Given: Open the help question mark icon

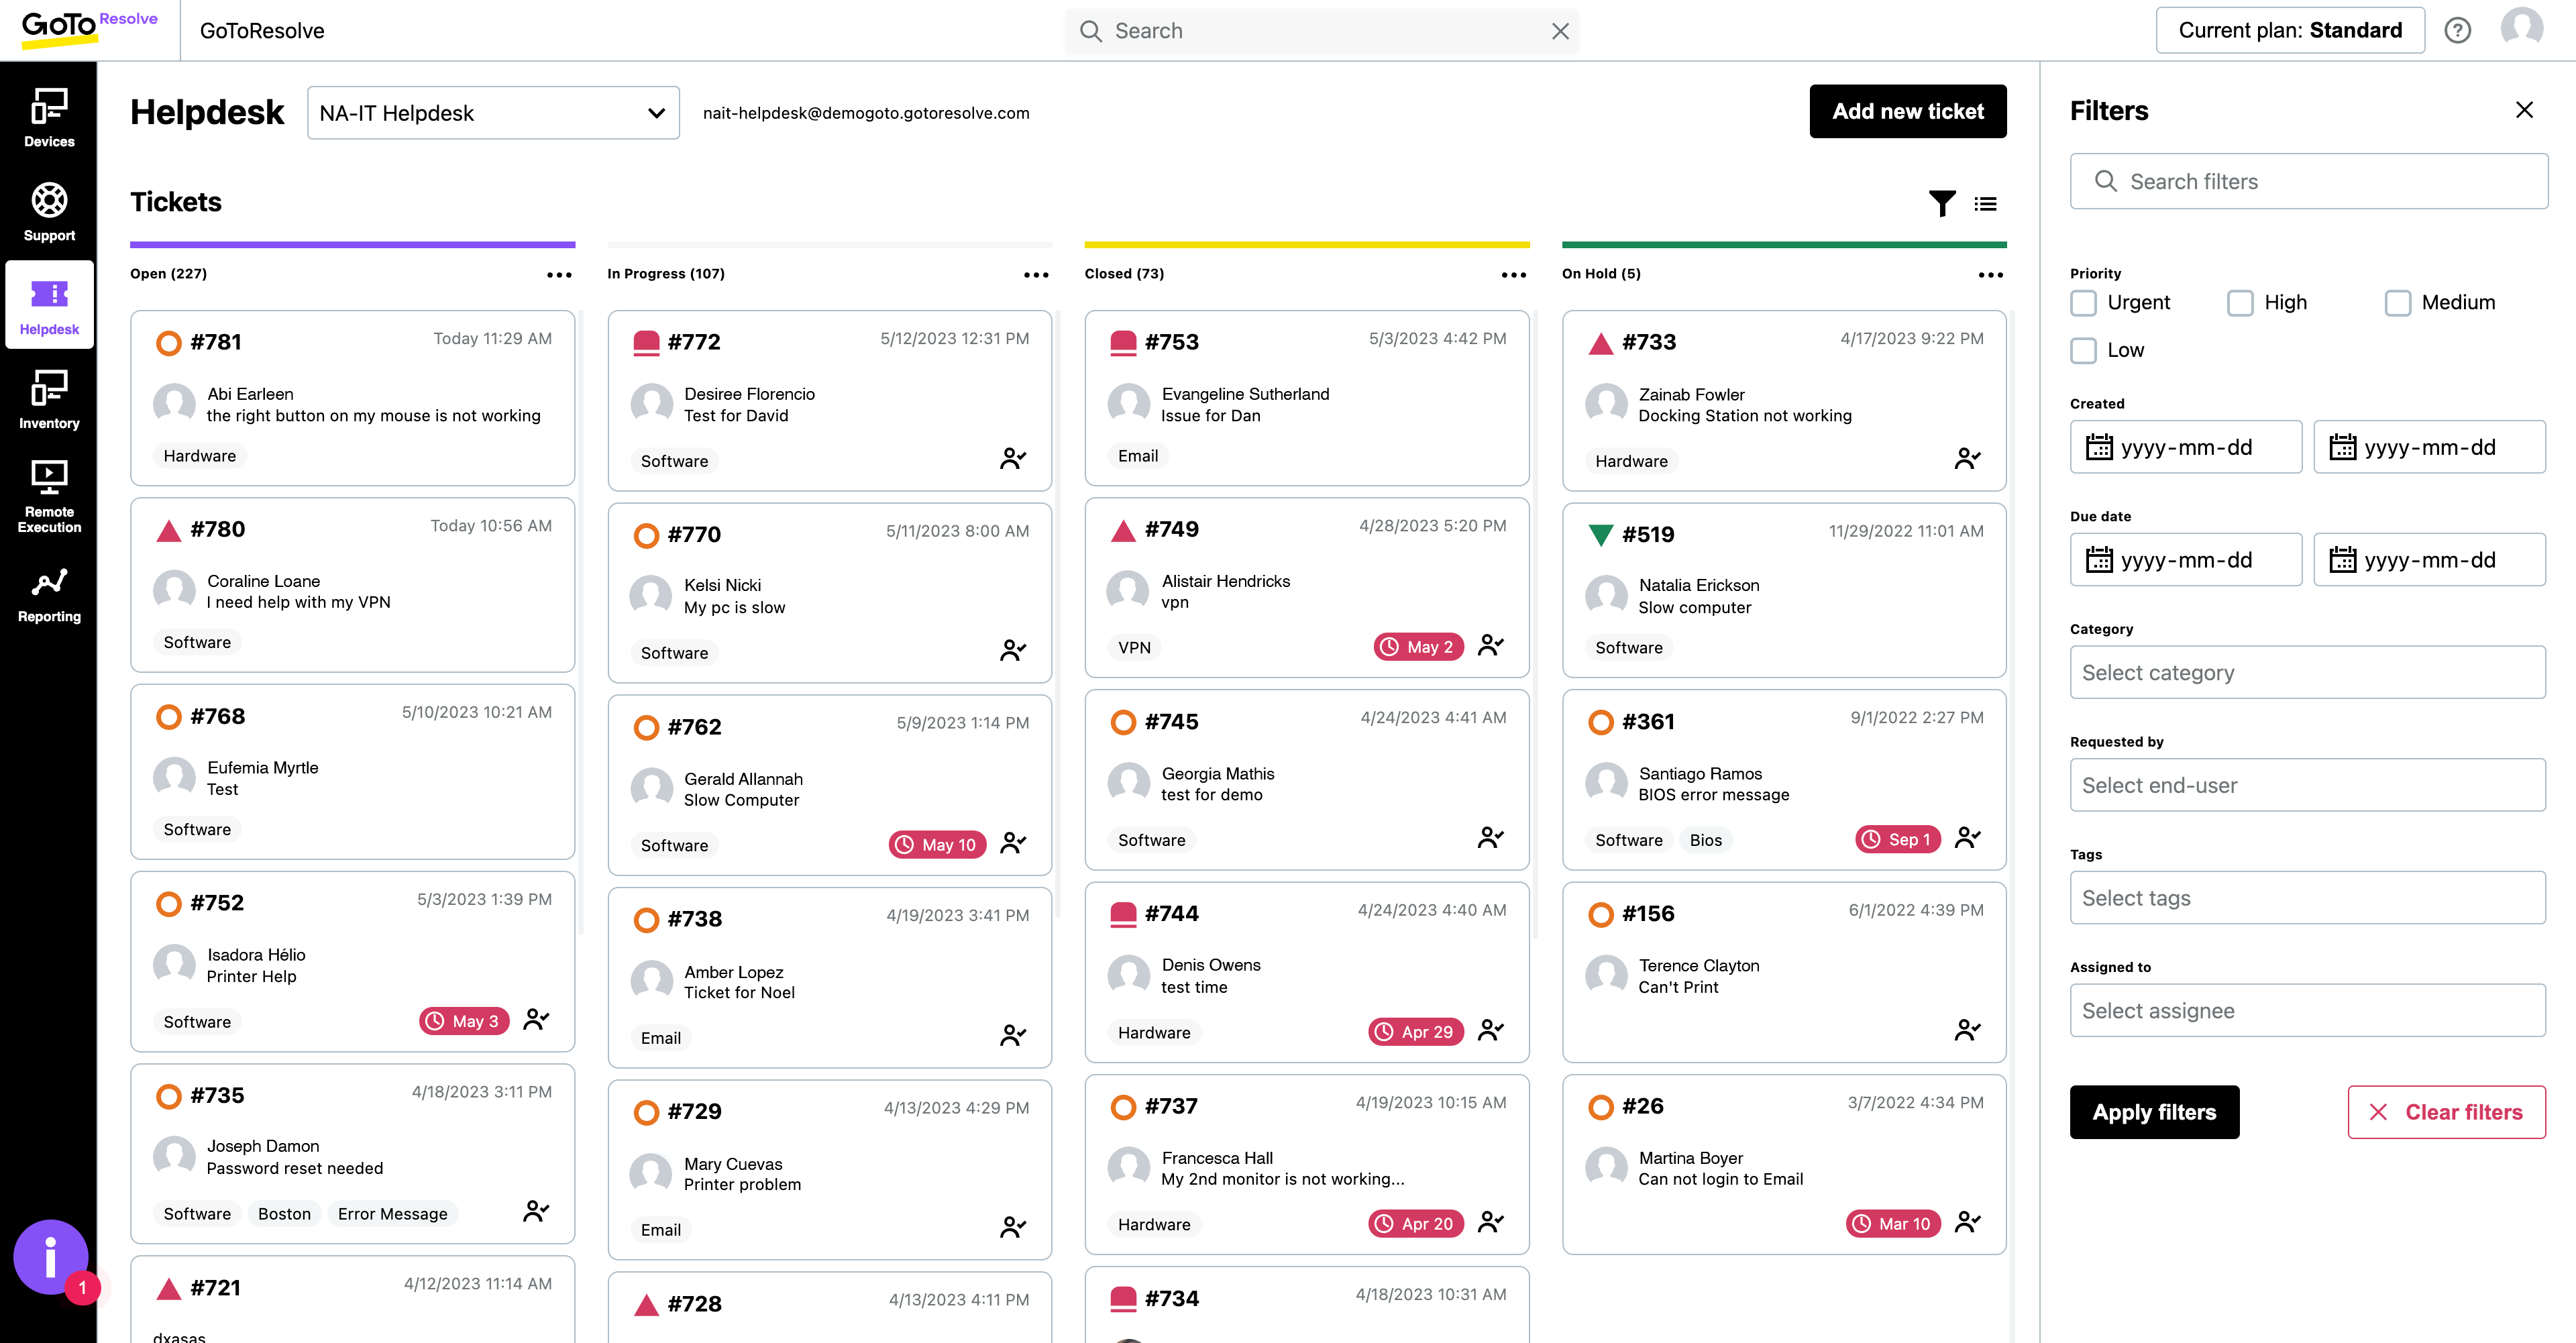Looking at the screenshot, I should pyautogui.click(x=2458, y=30).
